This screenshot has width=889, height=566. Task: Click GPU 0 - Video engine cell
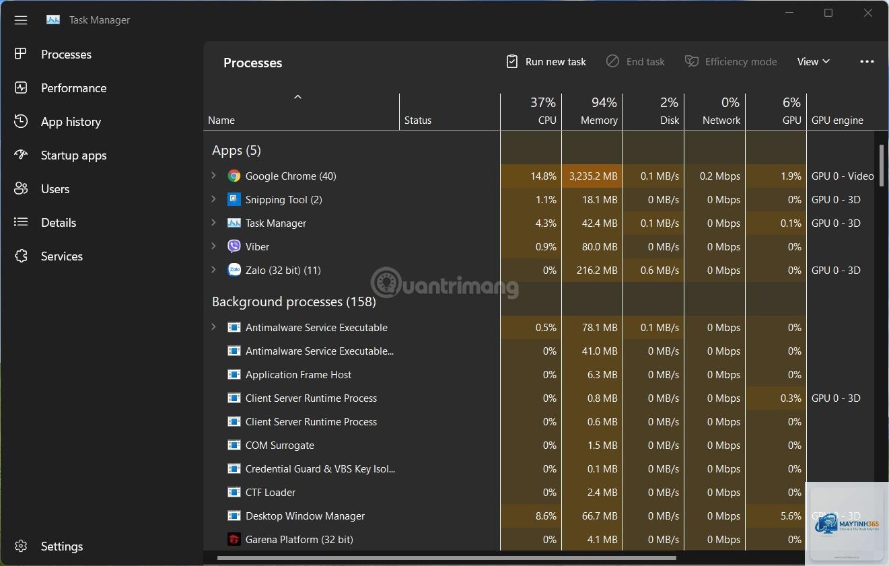(843, 176)
